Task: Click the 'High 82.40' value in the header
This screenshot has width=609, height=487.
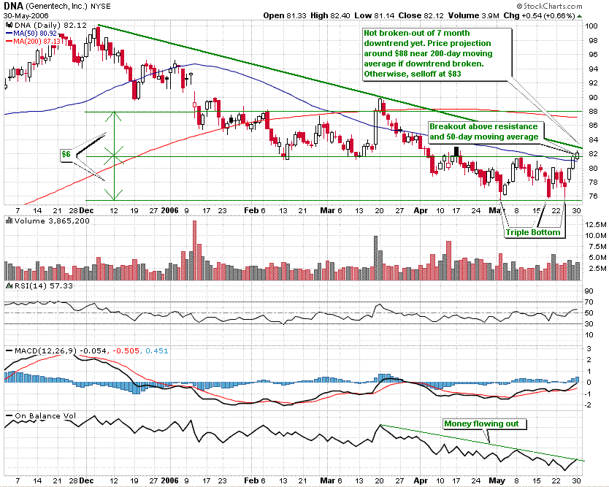Action: [x=331, y=15]
